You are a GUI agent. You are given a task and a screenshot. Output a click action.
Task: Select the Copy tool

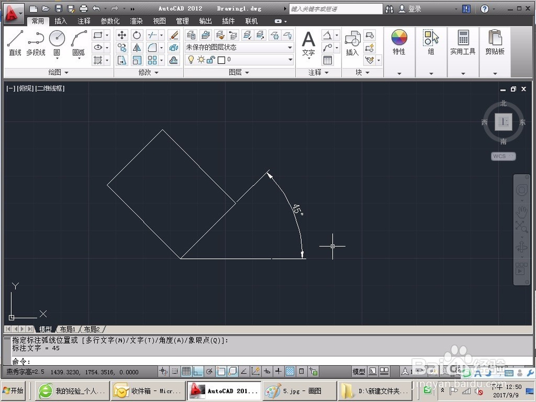coord(122,48)
